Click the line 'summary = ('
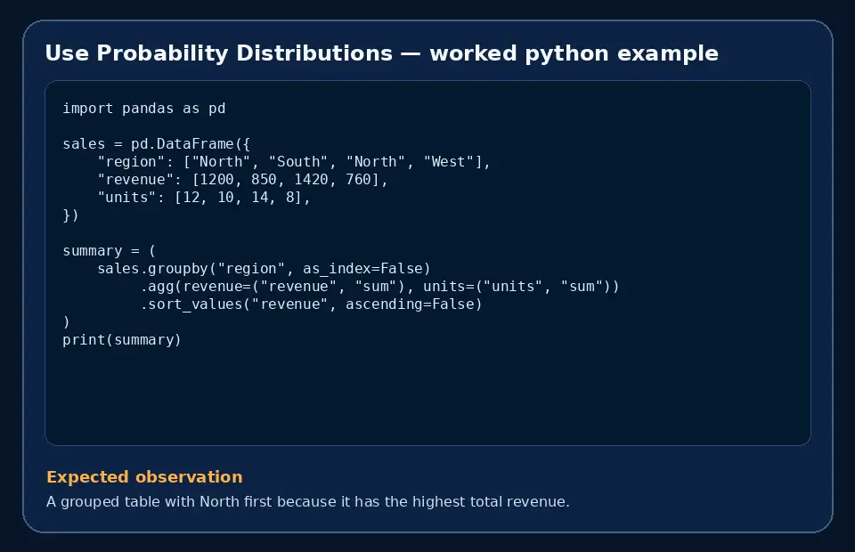855x552 pixels. pyautogui.click(x=109, y=251)
